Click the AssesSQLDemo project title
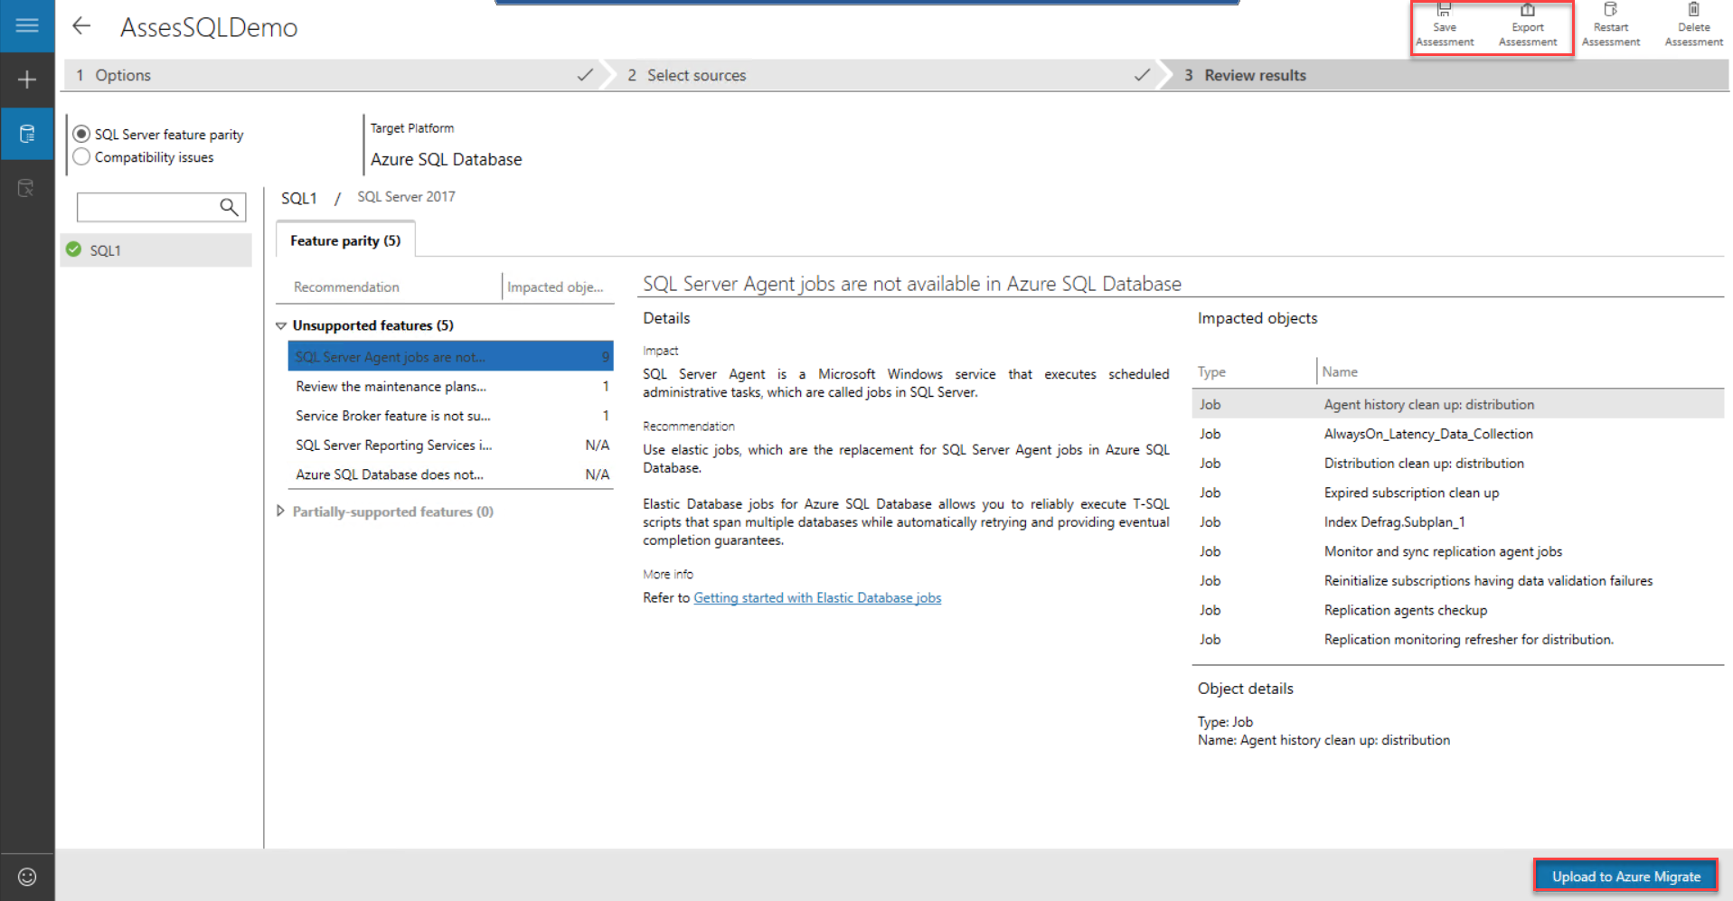This screenshot has height=901, width=1733. point(209,28)
